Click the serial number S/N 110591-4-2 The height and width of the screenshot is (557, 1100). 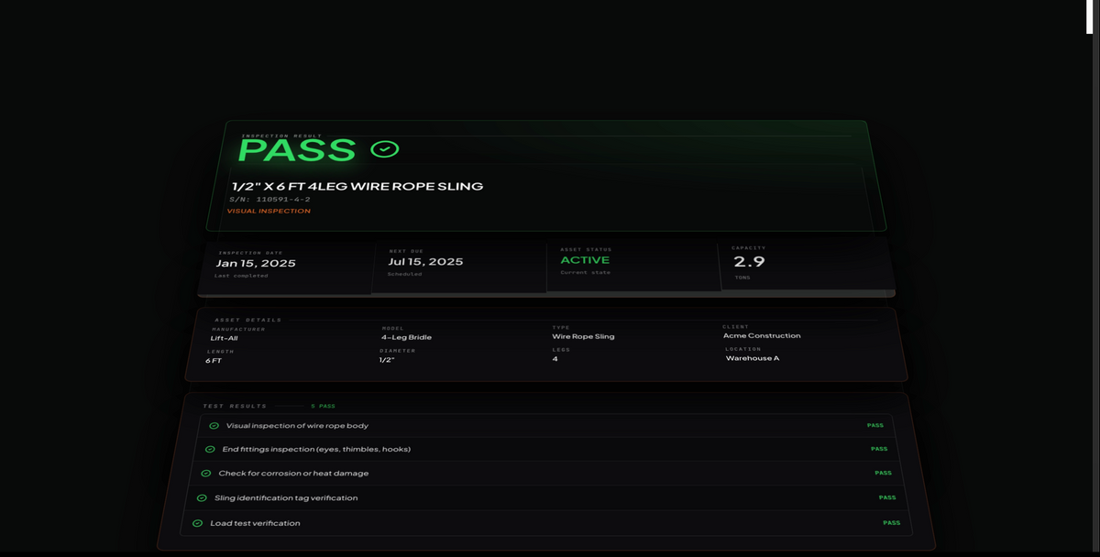tap(269, 199)
